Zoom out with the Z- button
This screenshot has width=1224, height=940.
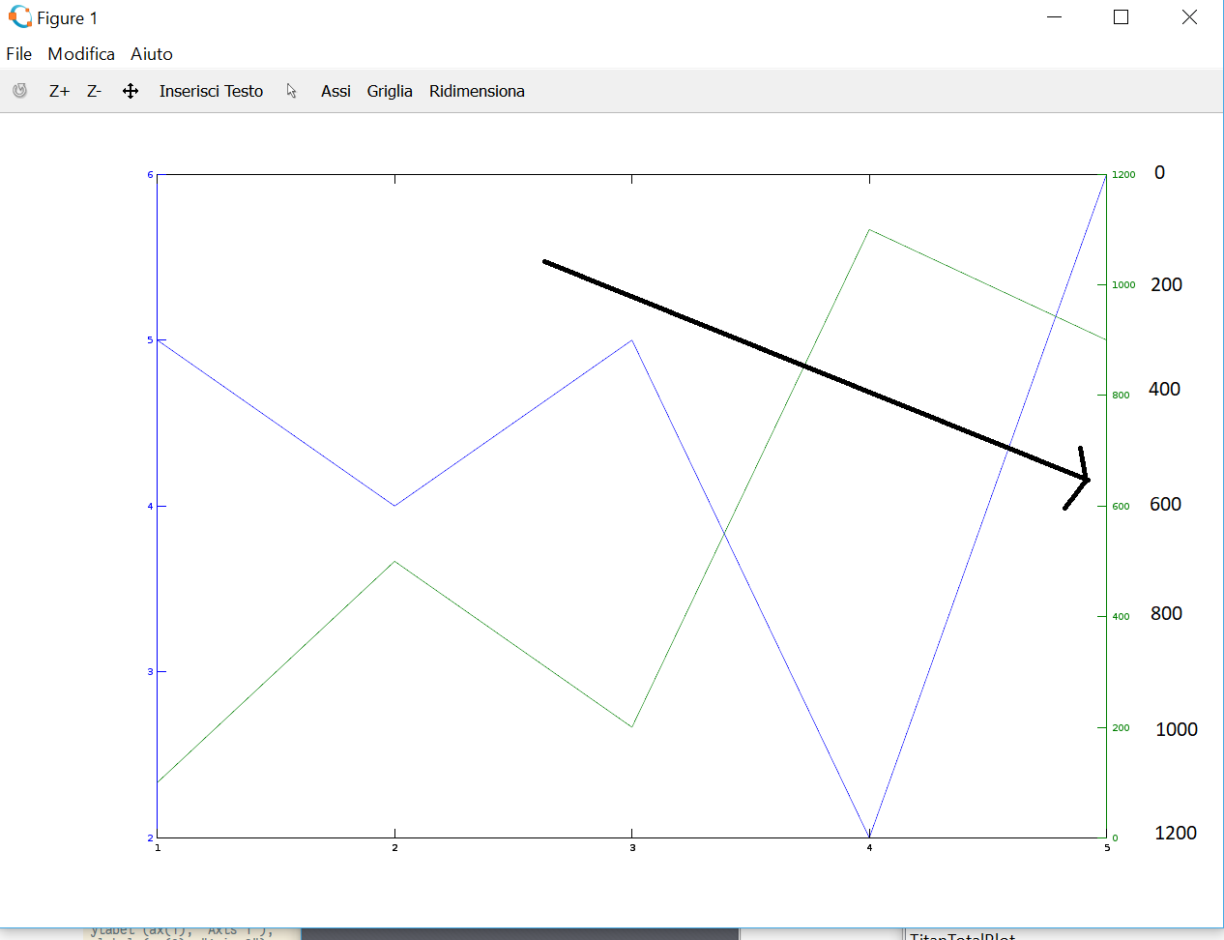(x=94, y=91)
